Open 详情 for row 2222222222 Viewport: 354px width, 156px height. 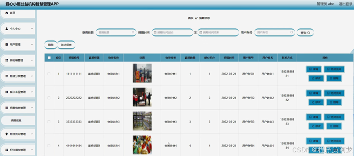pos(313,93)
